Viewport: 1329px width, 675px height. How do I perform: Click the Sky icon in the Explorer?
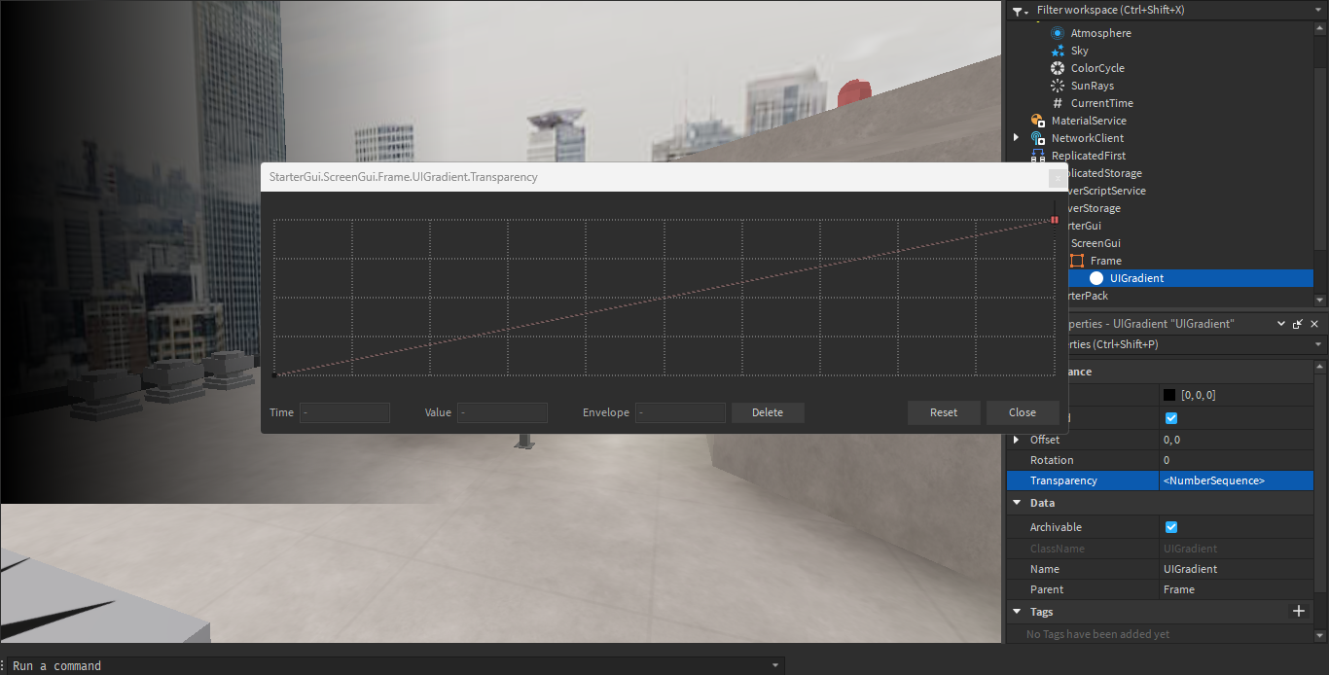coord(1057,50)
